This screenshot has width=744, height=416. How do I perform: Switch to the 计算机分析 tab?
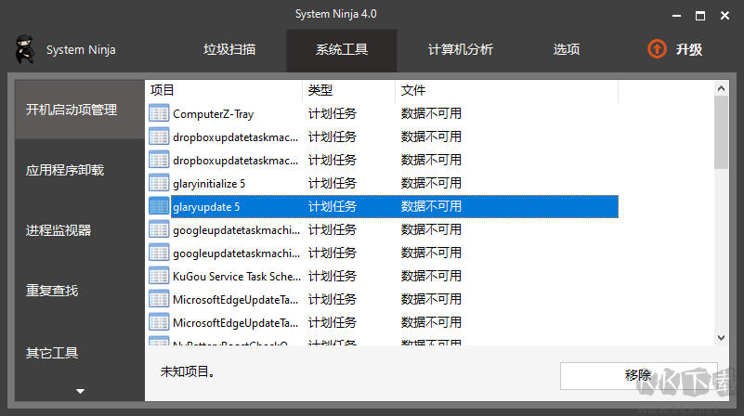pos(460,50)
